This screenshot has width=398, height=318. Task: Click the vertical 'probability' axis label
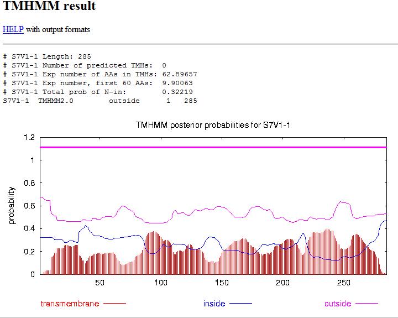click(x=12, y=205)
